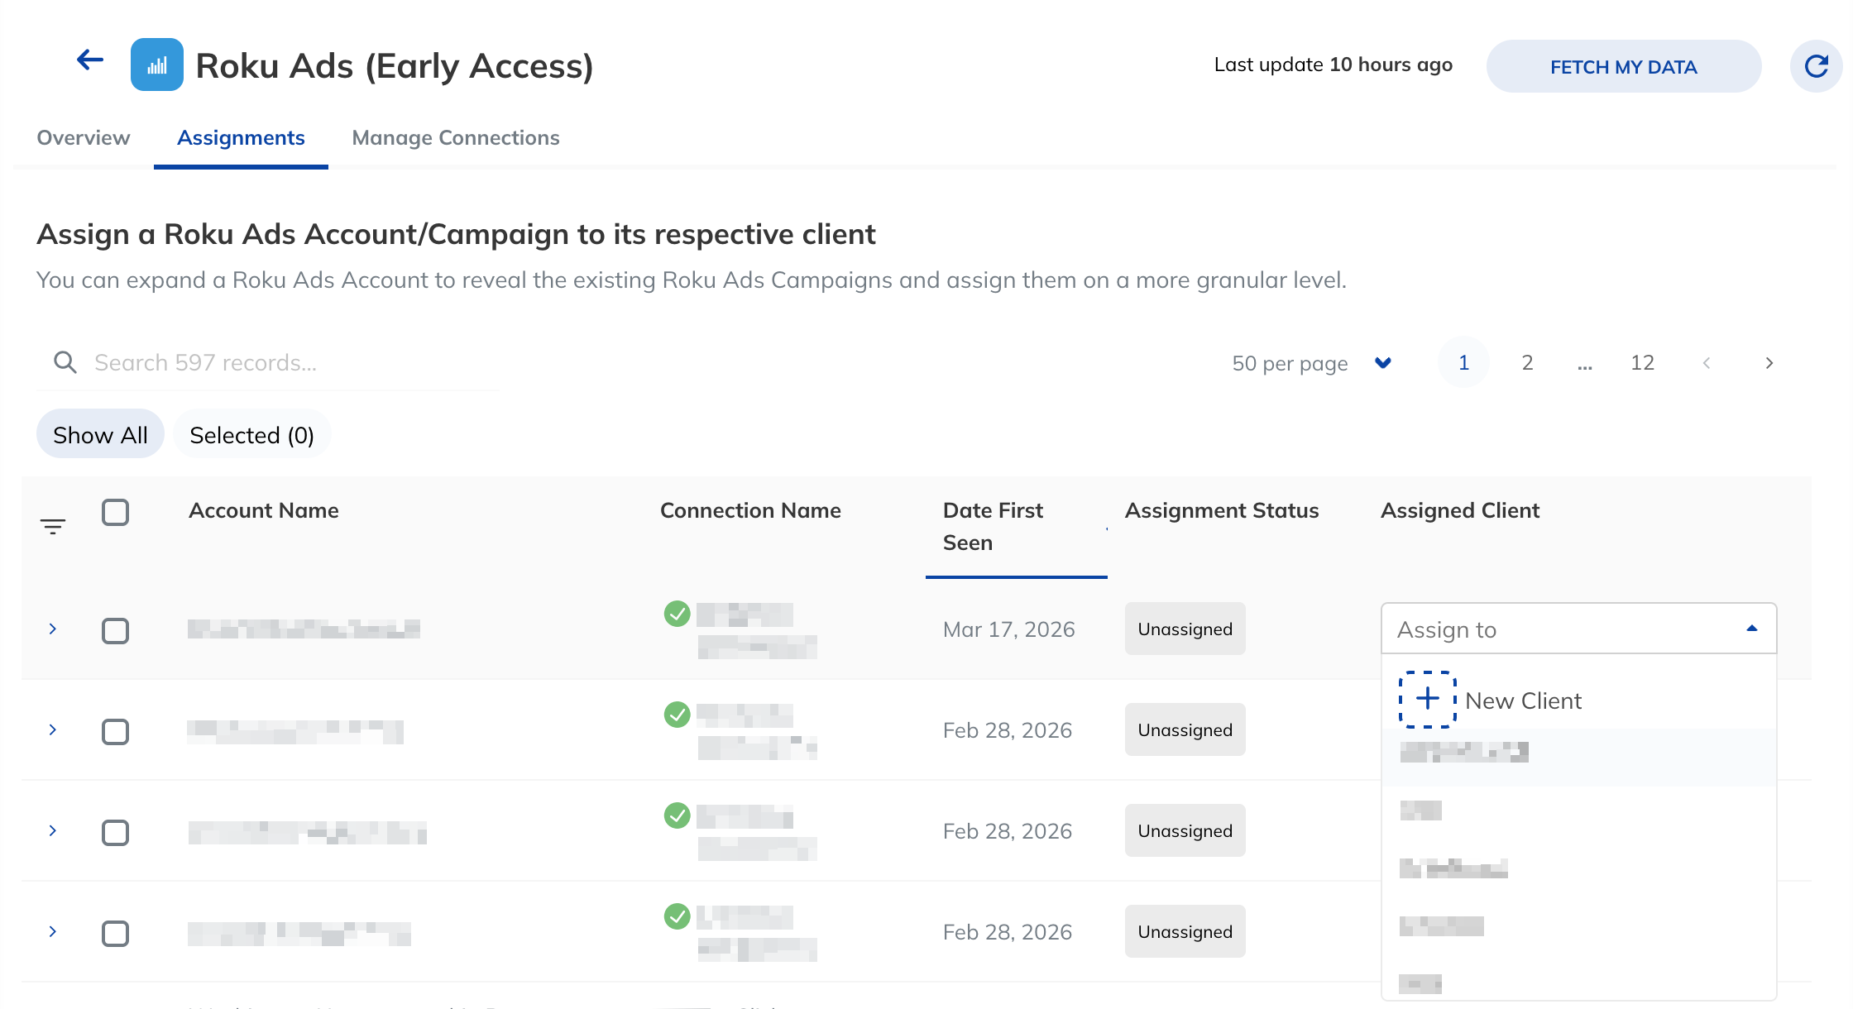Select the Assignments tab

(x=241, y=137)
